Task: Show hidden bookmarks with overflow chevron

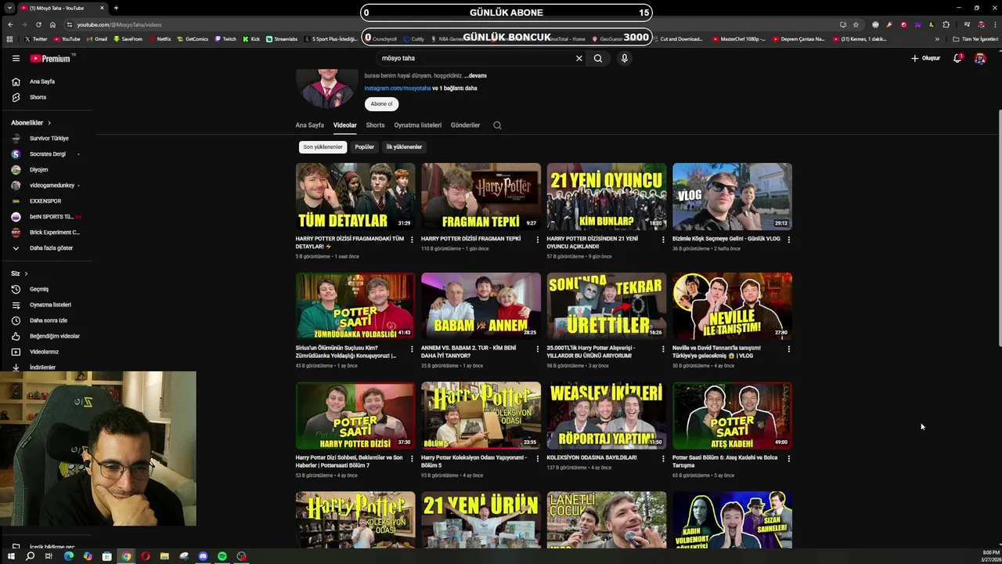Action: click(x=937, y=39)
